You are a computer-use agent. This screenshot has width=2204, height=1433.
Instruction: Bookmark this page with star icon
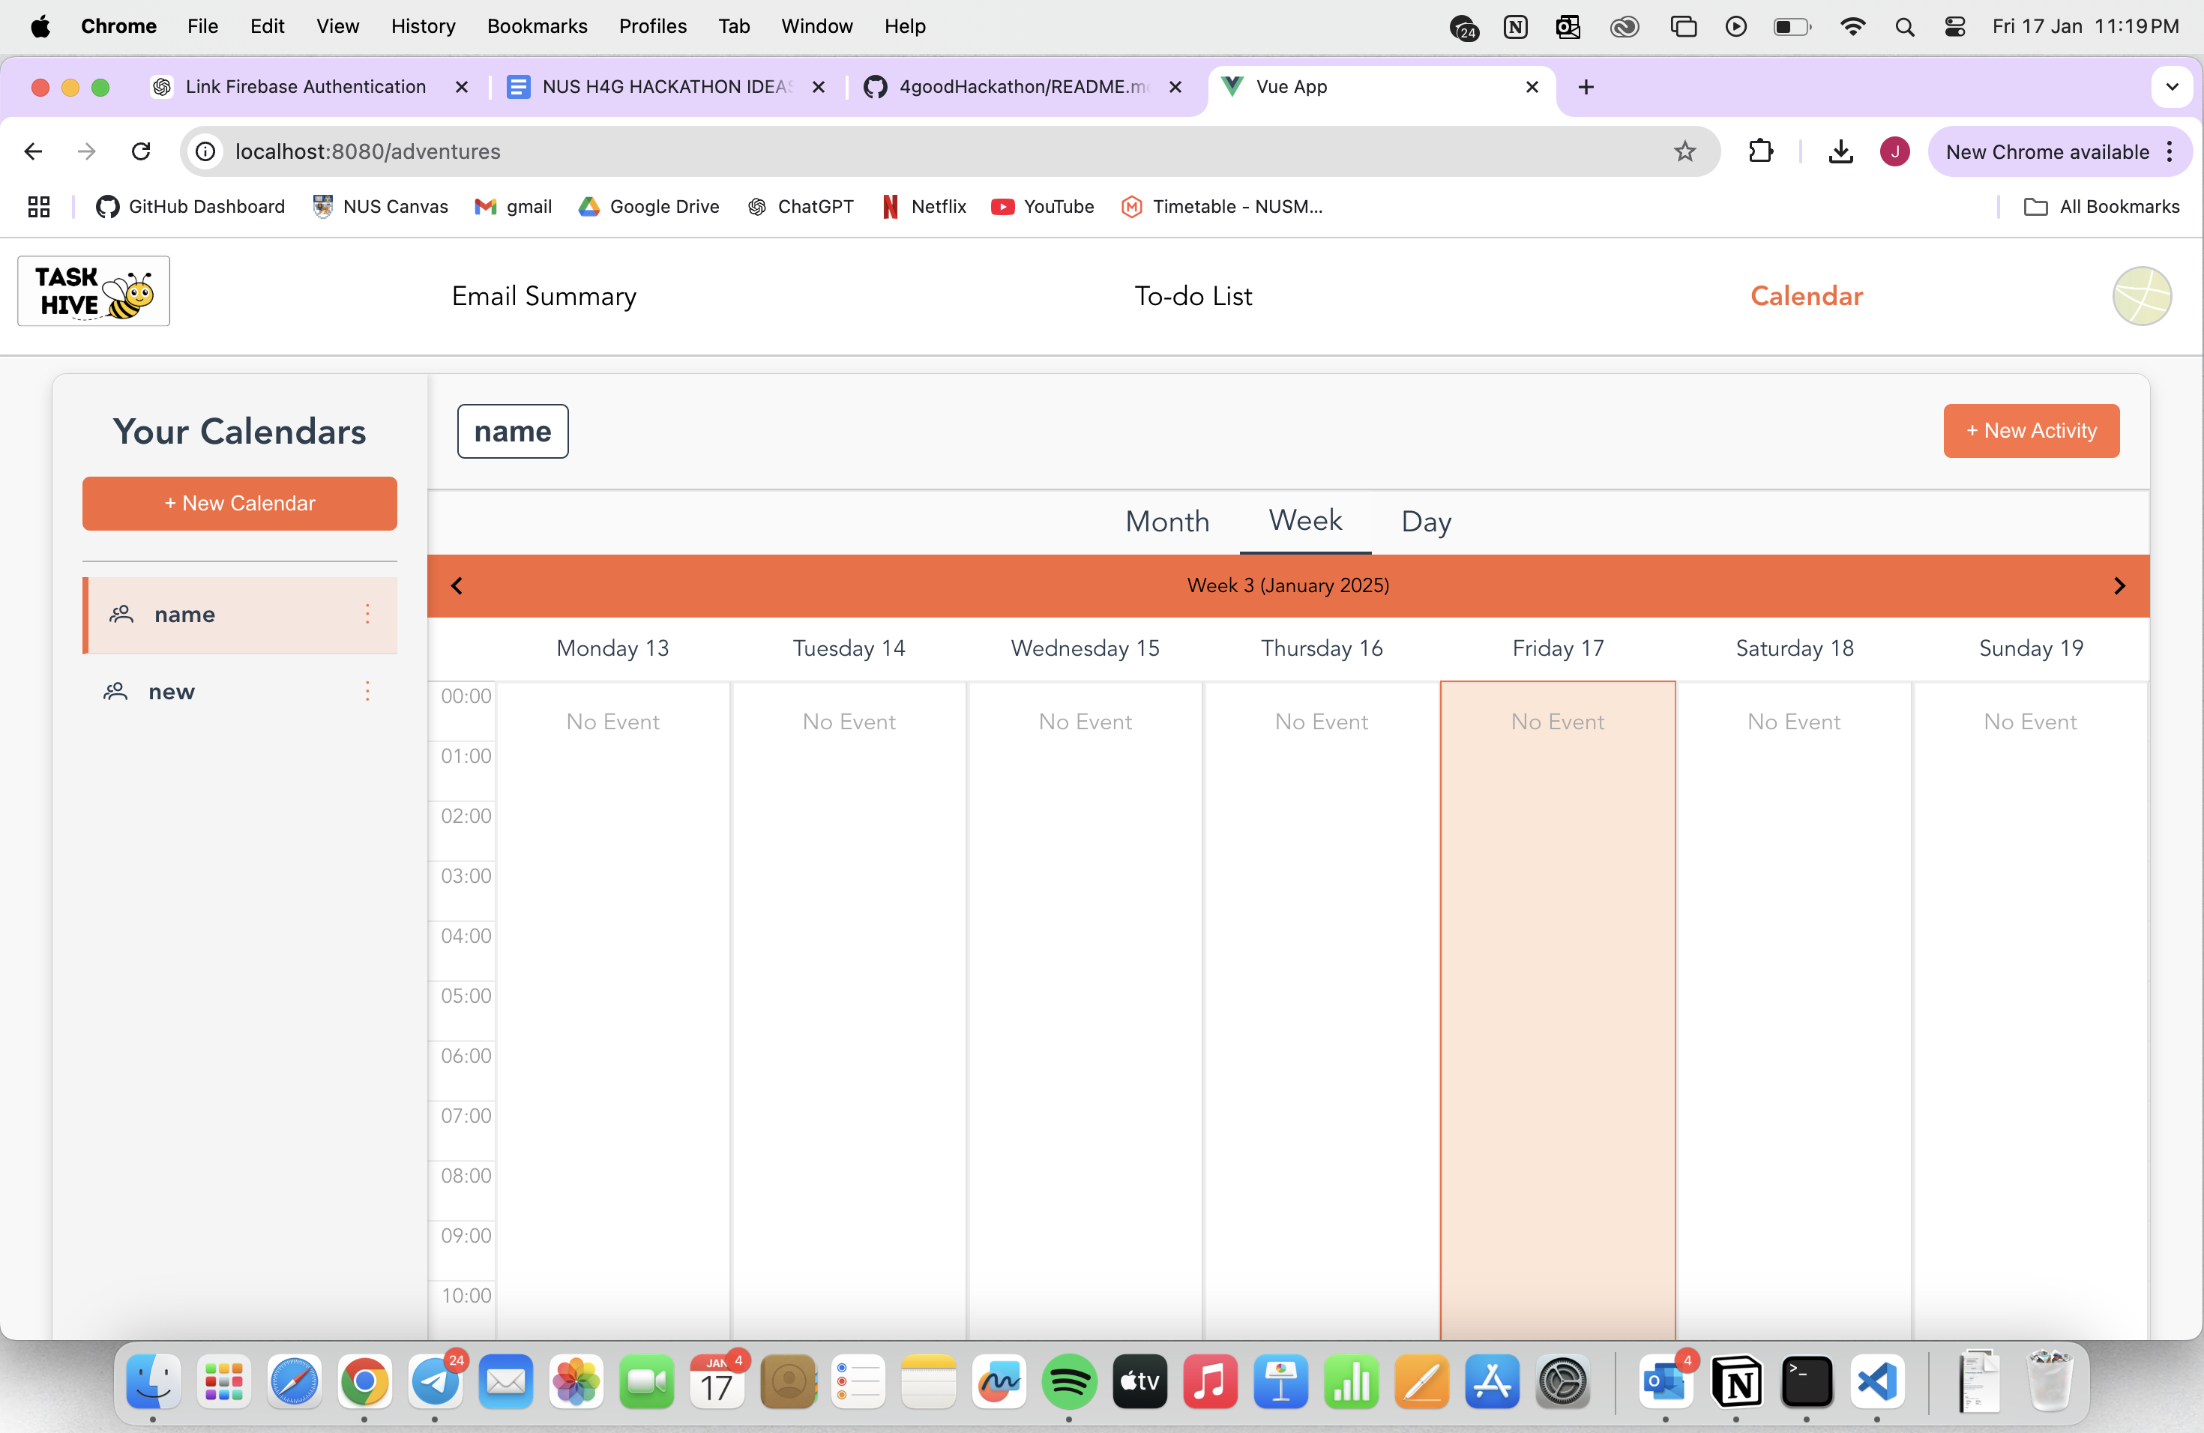[1684, 151]
